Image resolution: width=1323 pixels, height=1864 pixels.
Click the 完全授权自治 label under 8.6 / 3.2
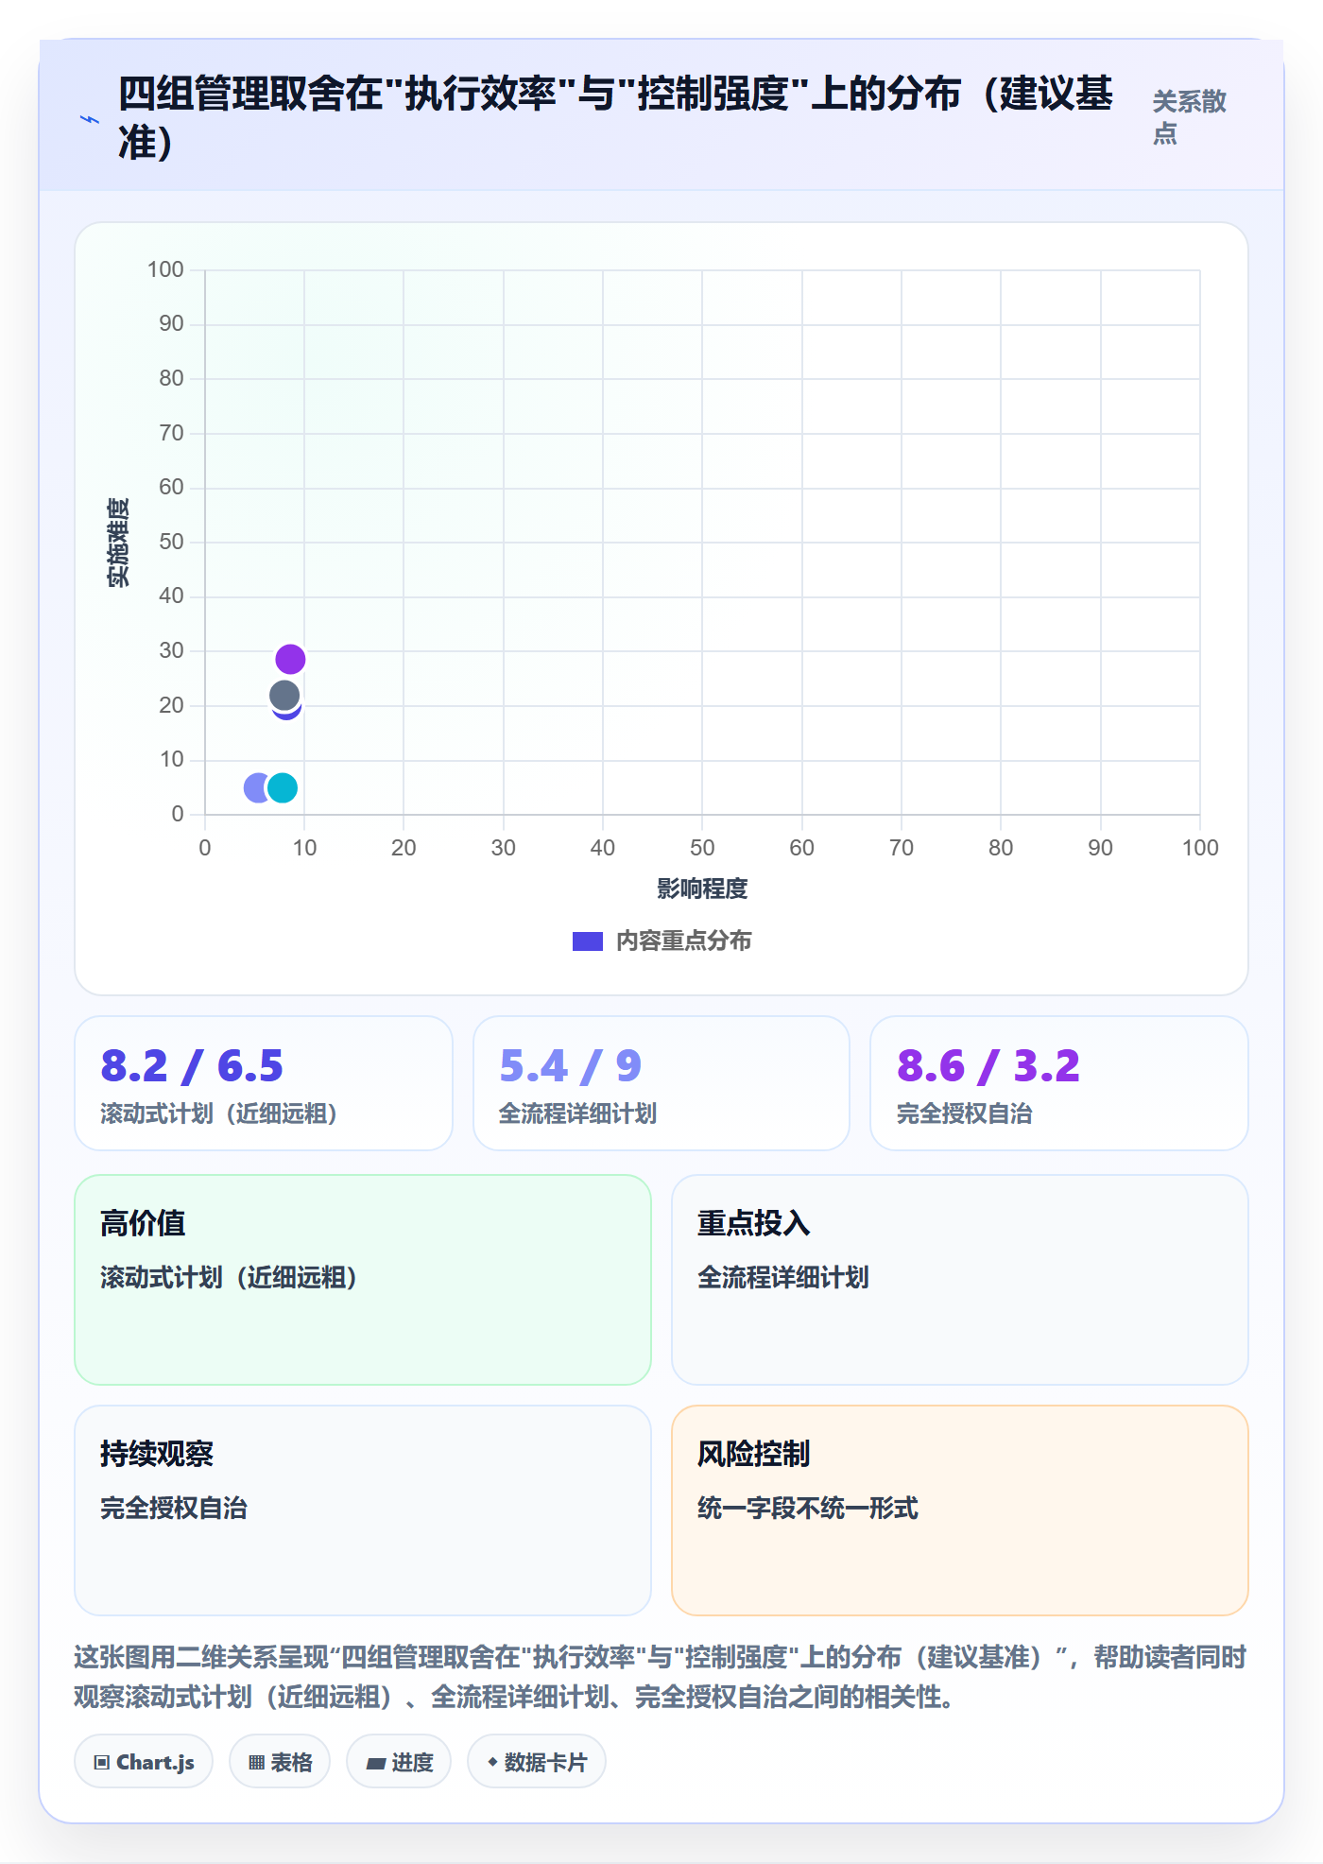(x=964, y=1113)
